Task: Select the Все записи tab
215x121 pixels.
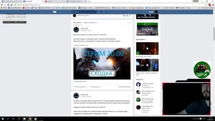Action: (x=77, y=23)
